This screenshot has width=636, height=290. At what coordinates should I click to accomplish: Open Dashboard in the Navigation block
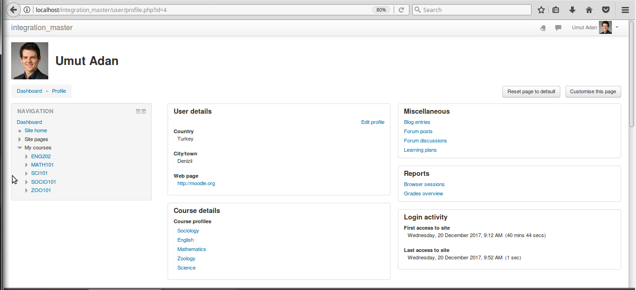point(29,122)
